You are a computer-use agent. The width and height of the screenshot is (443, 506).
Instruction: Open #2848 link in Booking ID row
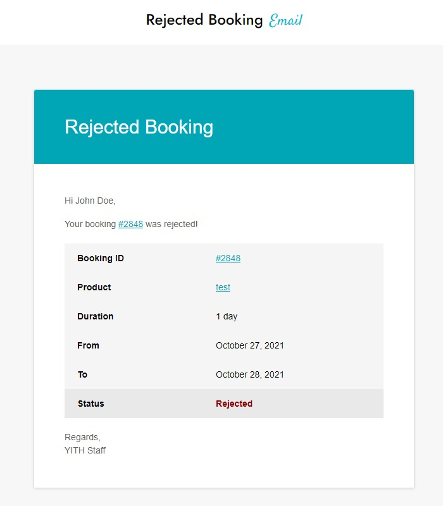point(228,258)
